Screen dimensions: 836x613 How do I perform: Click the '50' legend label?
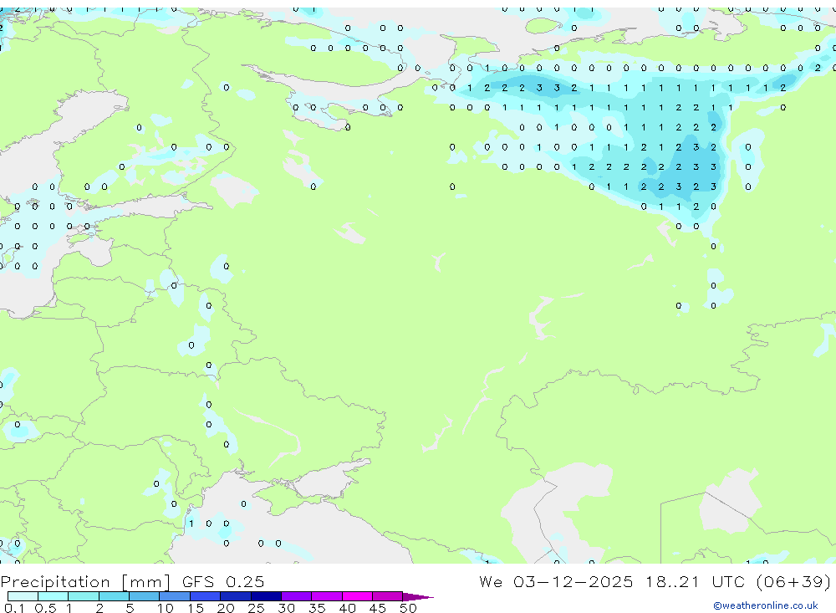408,608
